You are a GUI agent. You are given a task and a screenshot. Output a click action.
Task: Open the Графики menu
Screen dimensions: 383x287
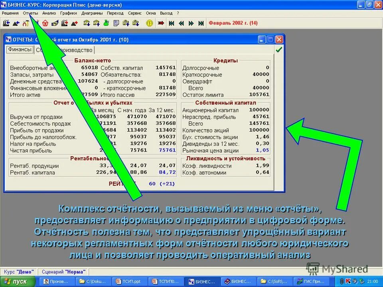[69, 13]
